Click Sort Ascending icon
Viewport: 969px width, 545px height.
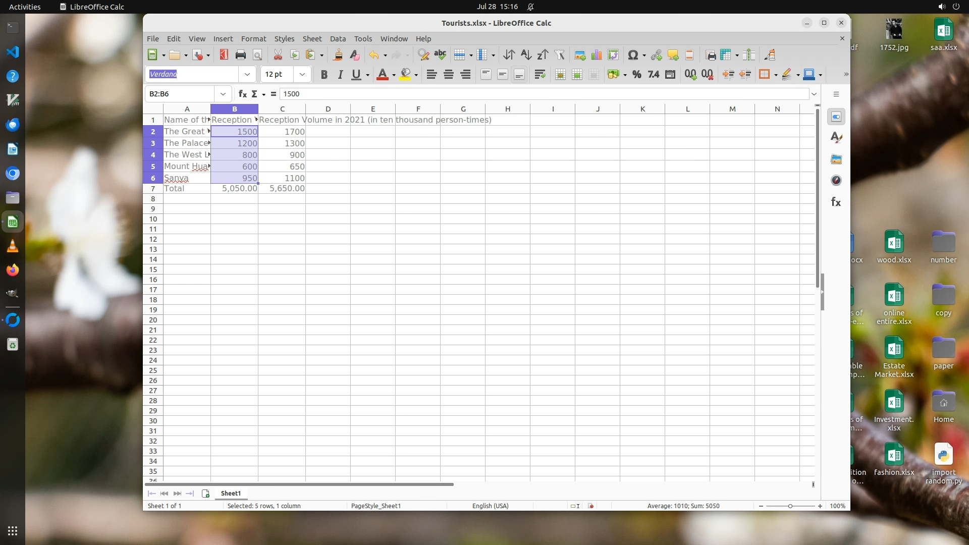(x=526, y=55)
